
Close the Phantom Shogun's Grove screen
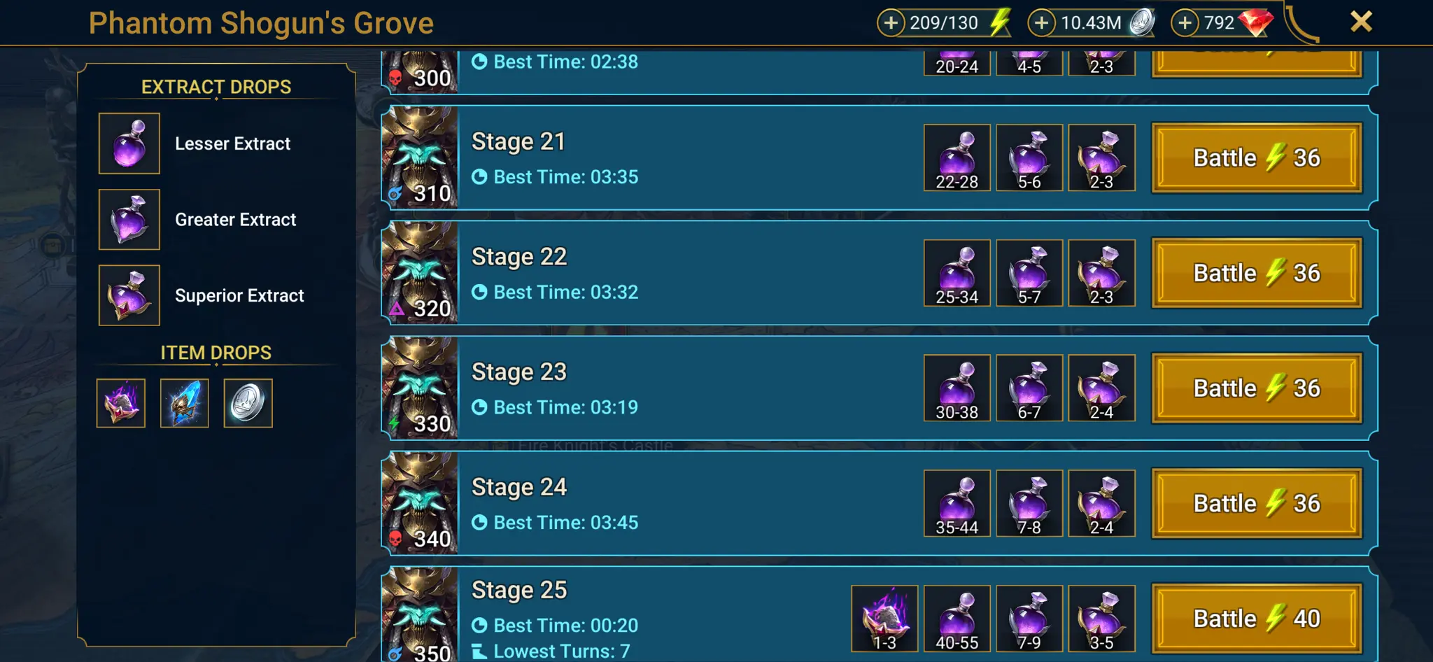[x=1361, y=22]
